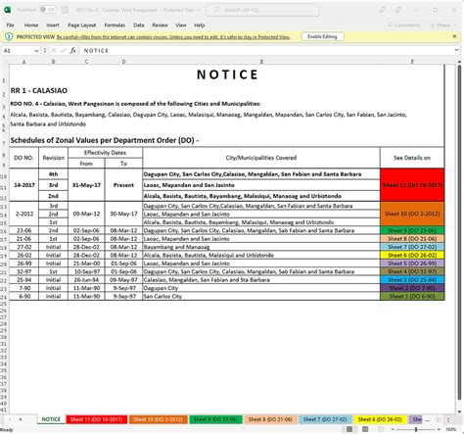
Task: Click the formula bar Cancel icon
Action: tap(54, 51)
